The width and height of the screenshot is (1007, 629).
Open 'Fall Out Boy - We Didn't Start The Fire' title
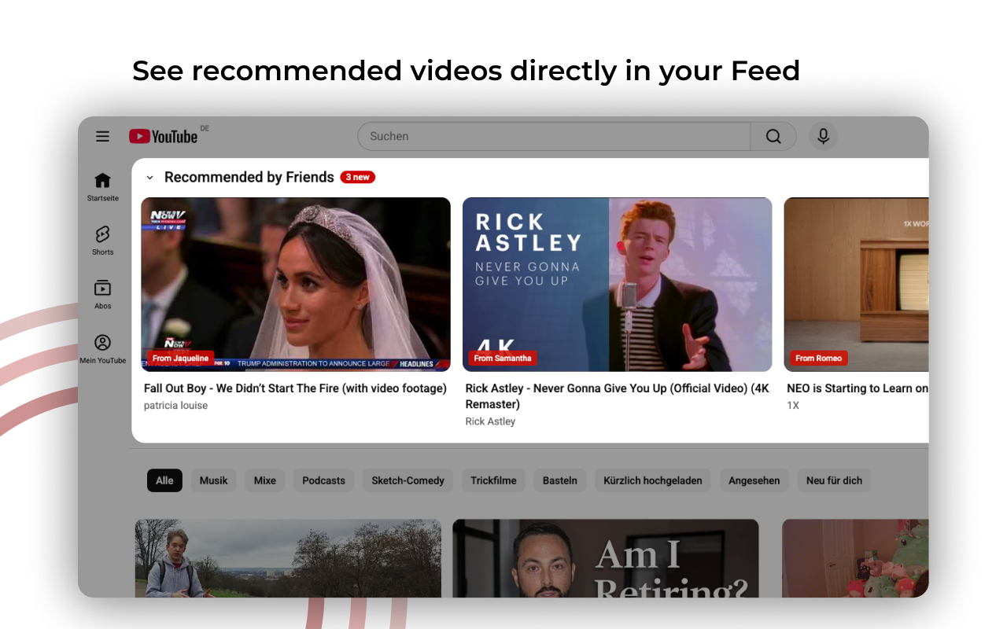tap(295, 388)
